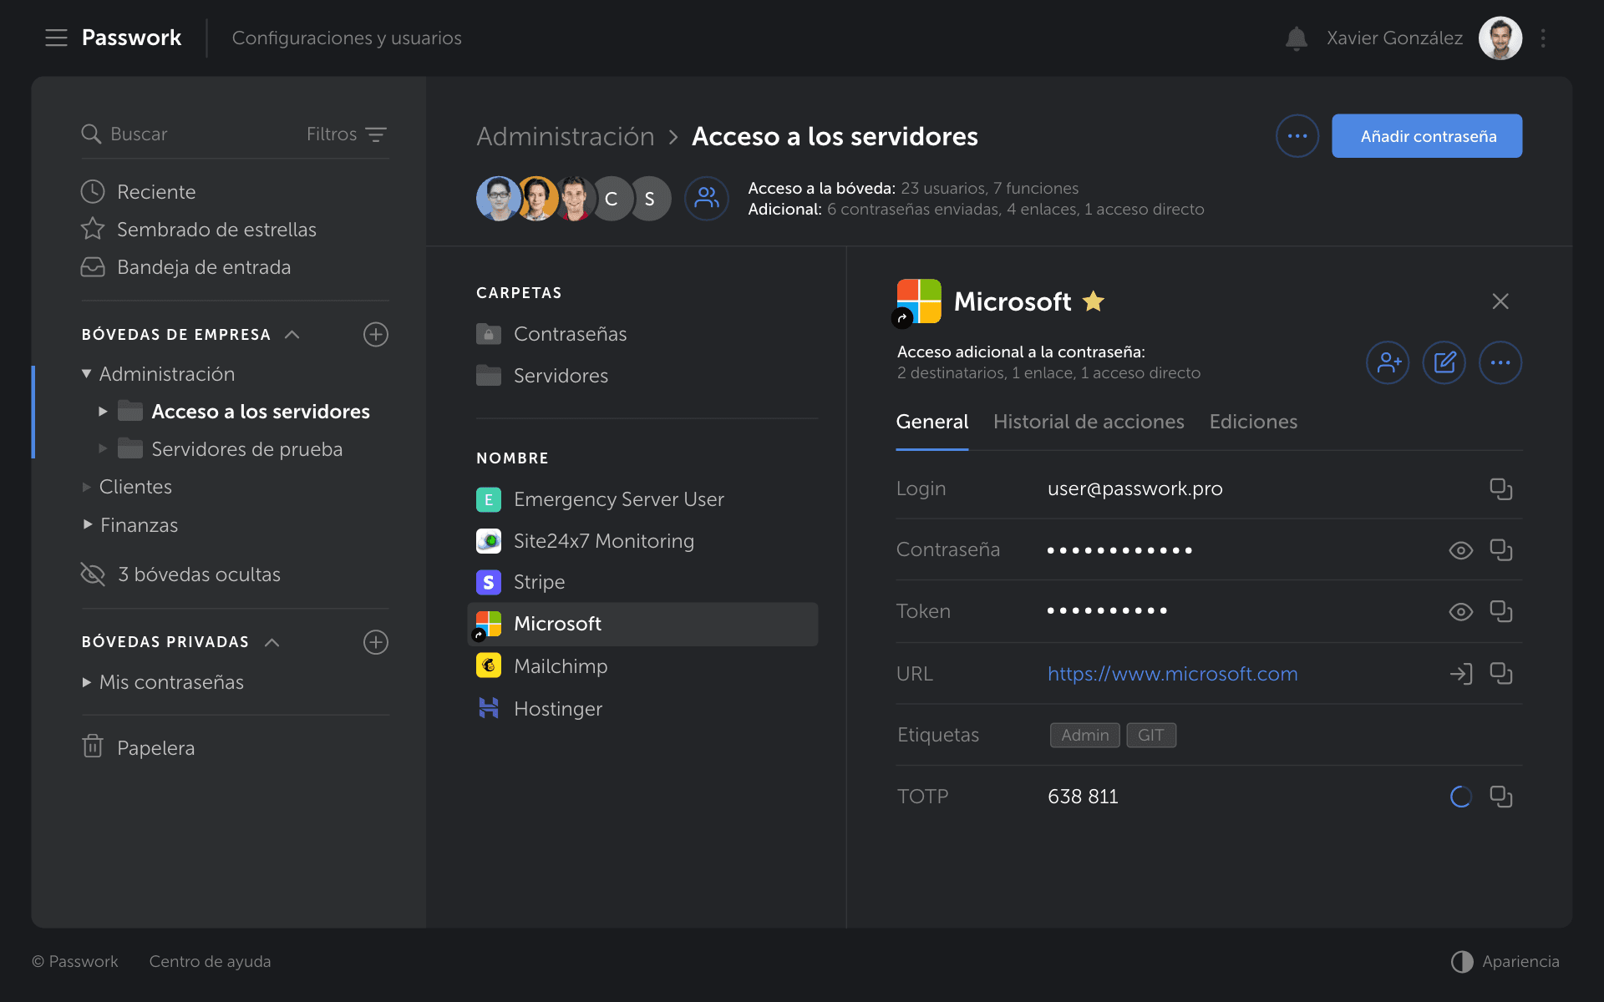Viewport: 1604px width, 1002px height.
Task: Add a new company vault
Action: coord(376,335)
